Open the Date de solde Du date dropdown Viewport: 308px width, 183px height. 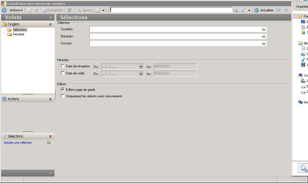(141, 74)
